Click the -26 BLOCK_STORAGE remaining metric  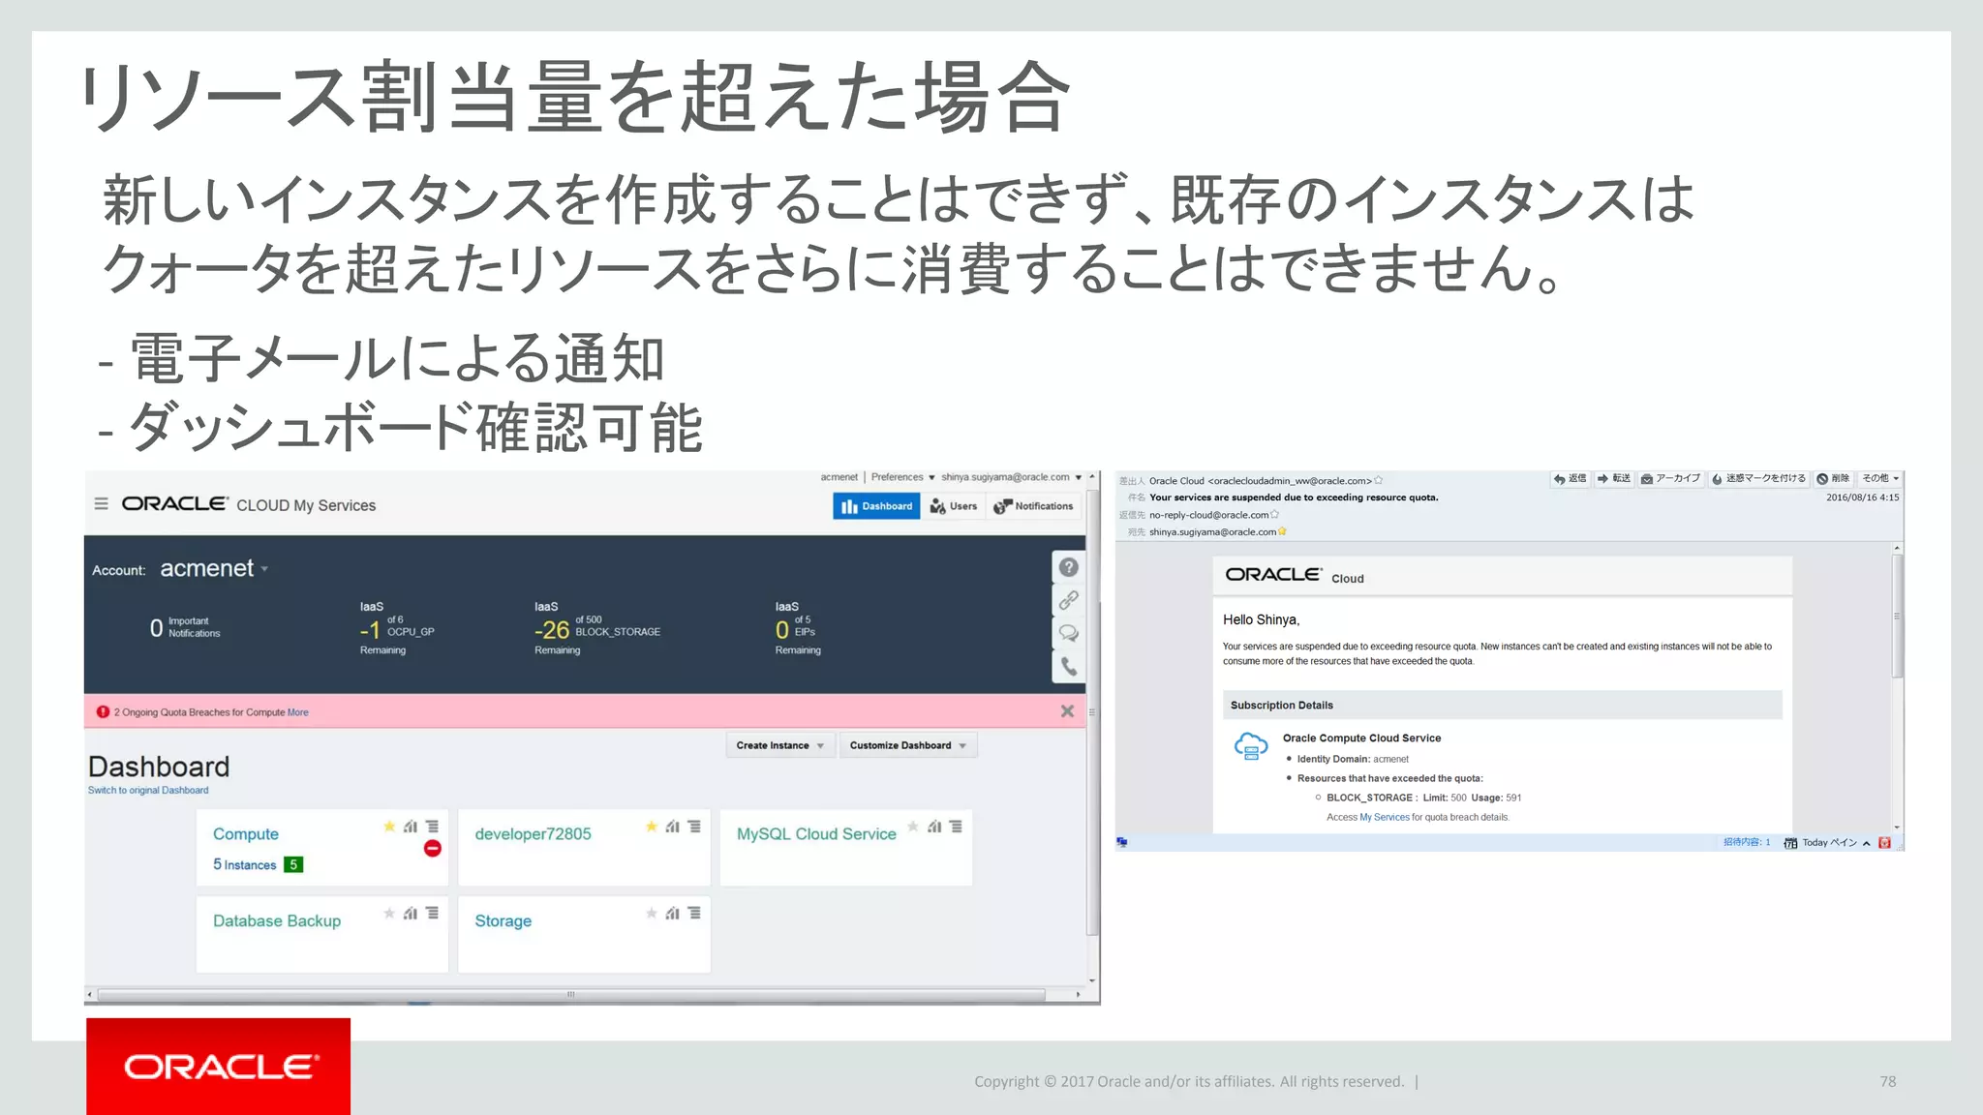click(x=597, y=628)
